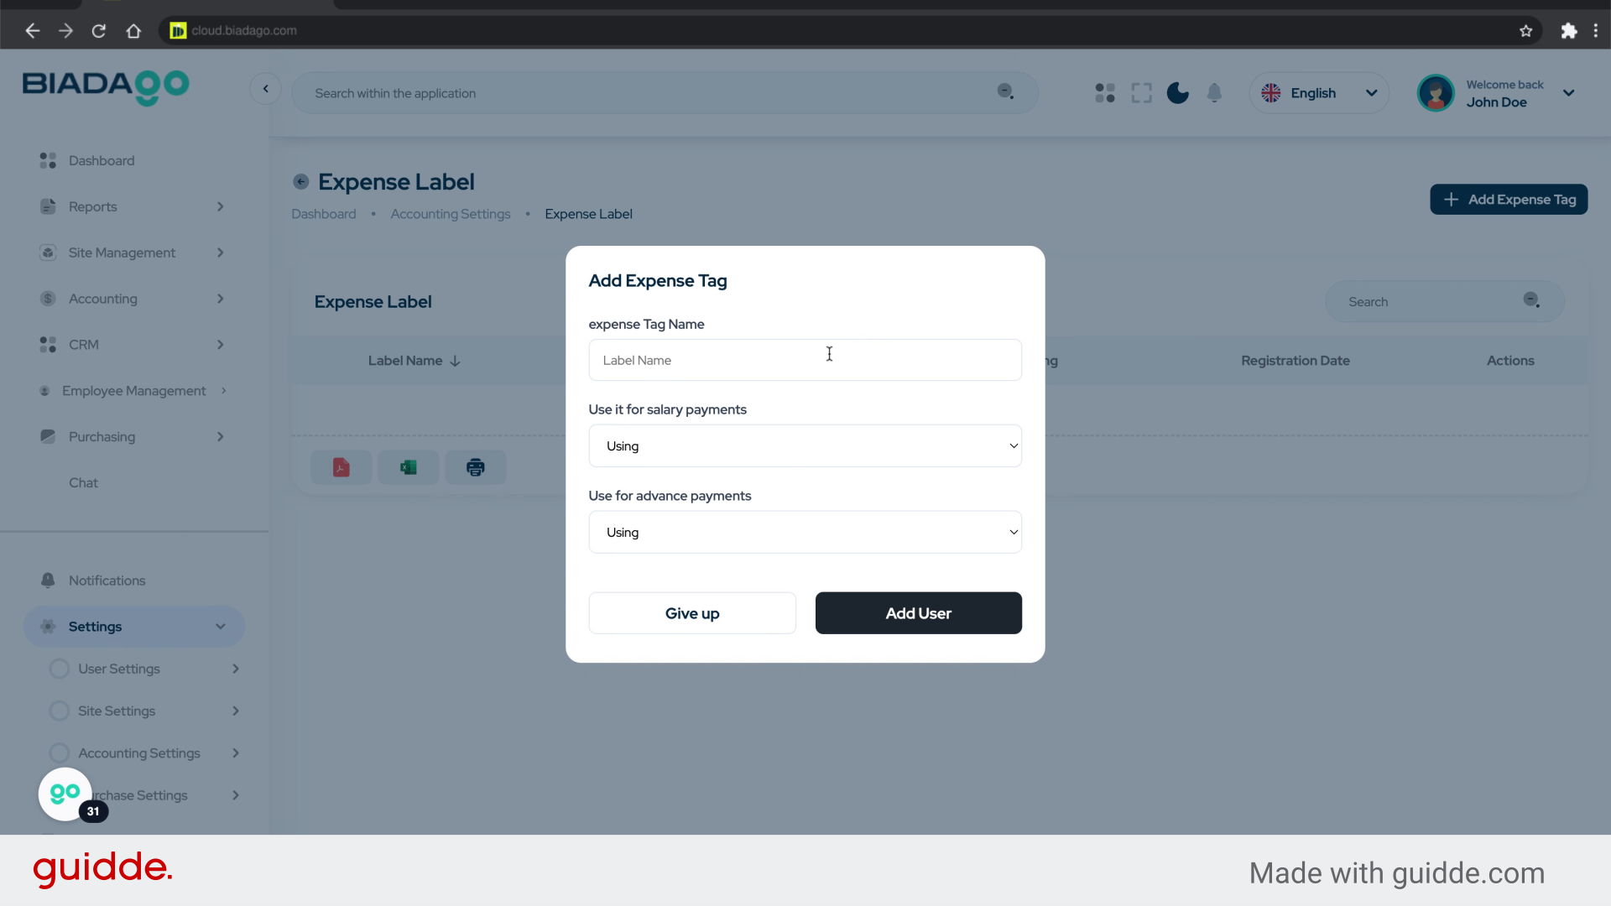
Task: Click the Excel export icon
Action: (x=408, y=467)
